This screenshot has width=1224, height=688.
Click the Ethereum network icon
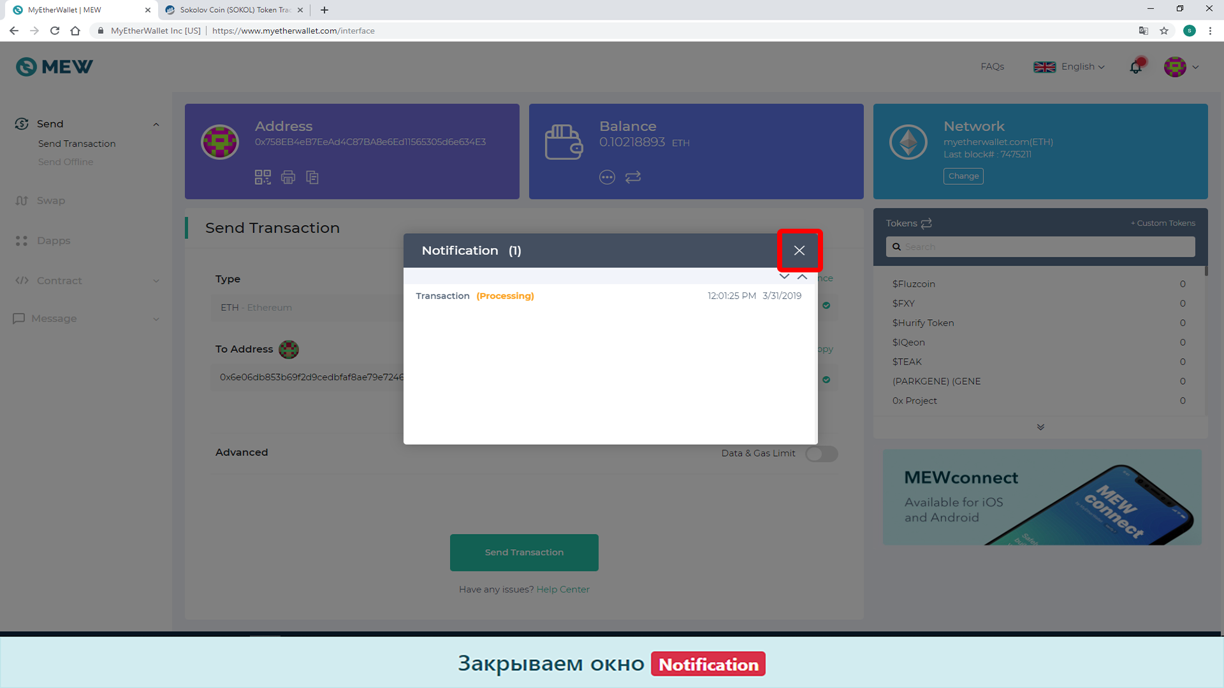coord(908,141)
